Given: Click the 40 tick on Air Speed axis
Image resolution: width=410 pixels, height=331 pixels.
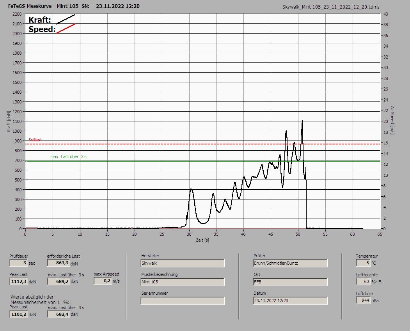Looking at the screenshot, I should click(x=386, y=14).
